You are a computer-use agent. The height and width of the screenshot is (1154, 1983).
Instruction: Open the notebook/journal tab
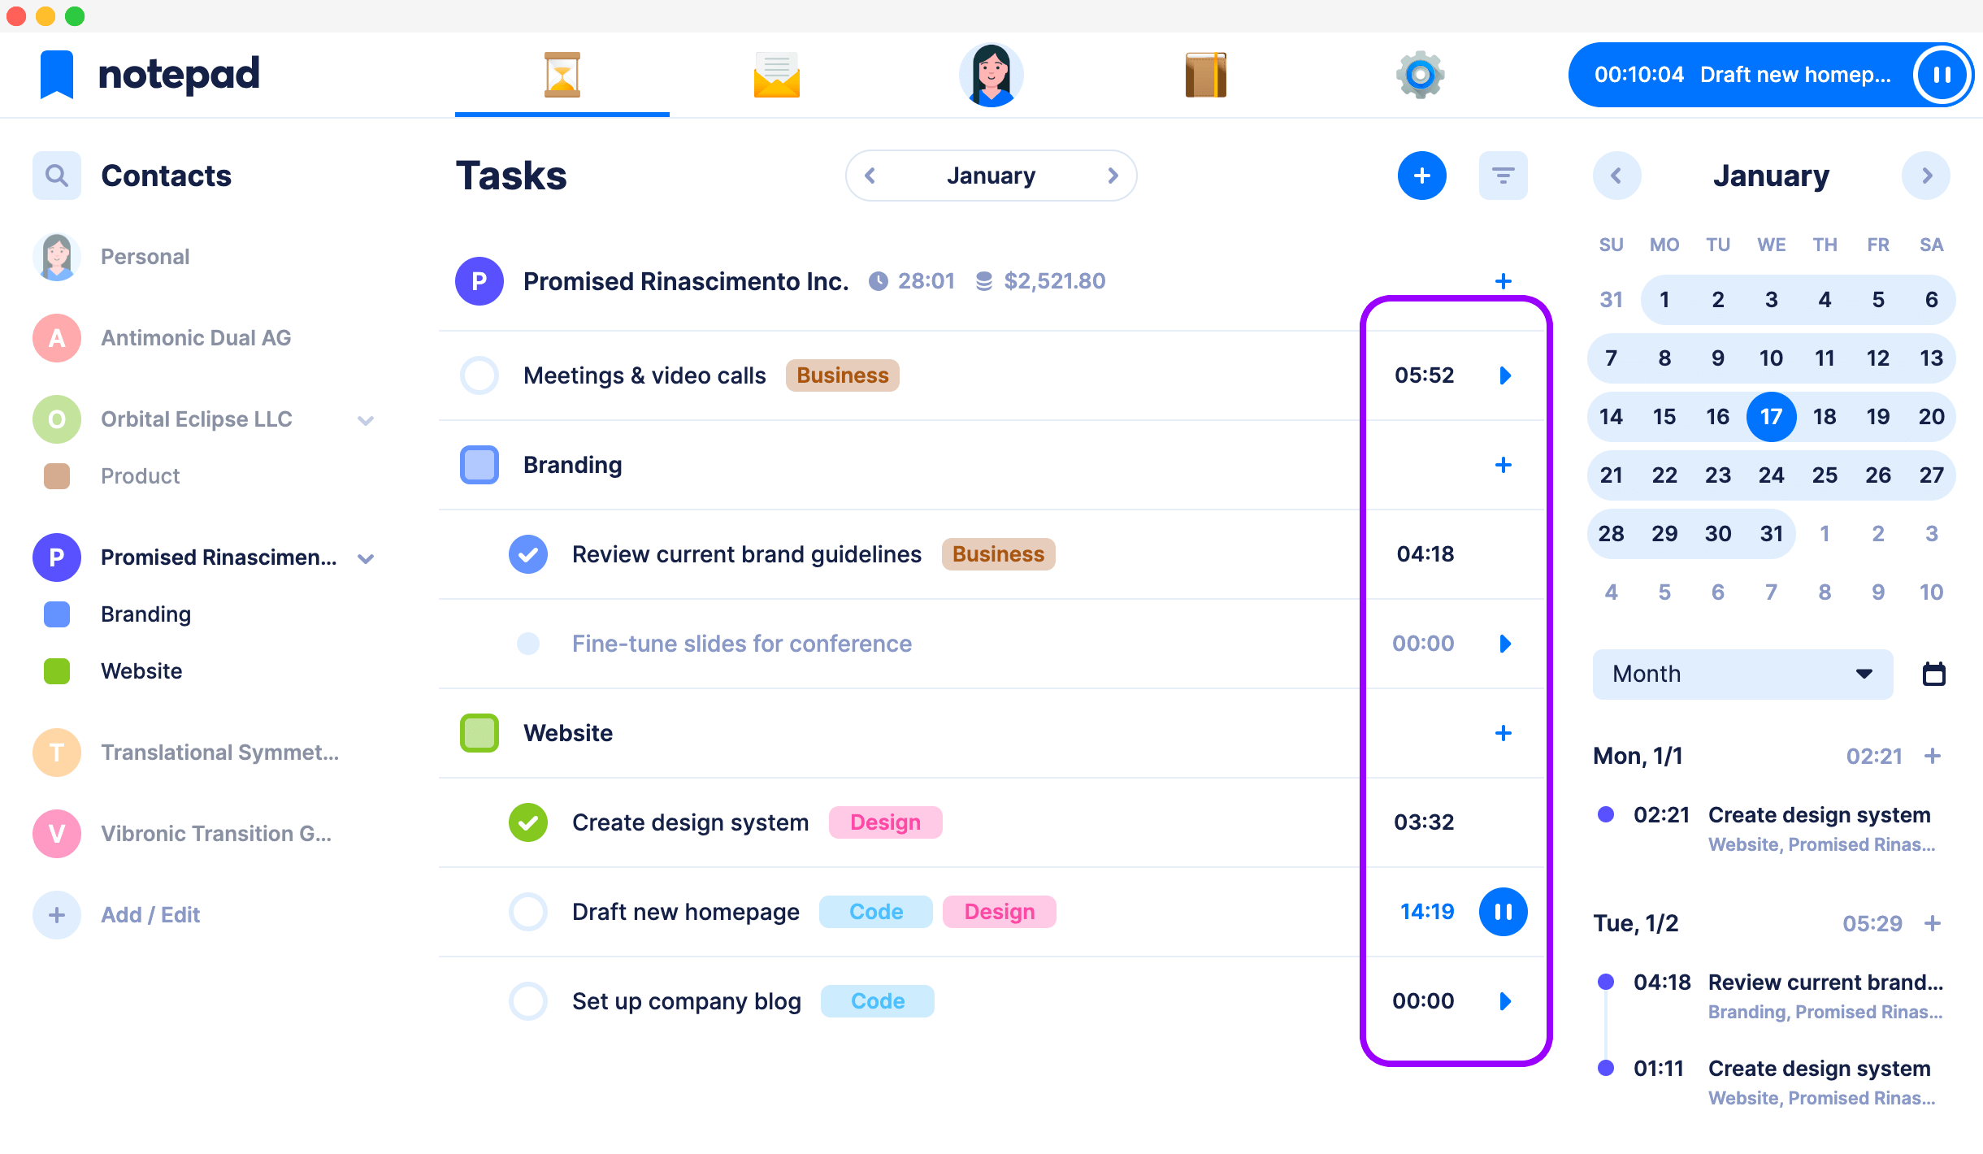[1204, 76]
